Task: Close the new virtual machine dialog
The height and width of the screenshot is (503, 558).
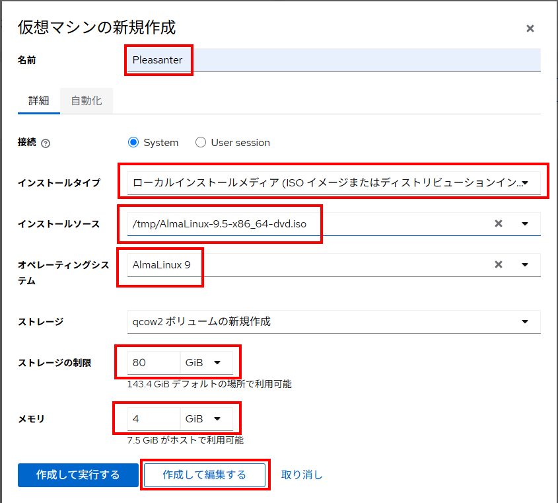Action: coord(530,28)
